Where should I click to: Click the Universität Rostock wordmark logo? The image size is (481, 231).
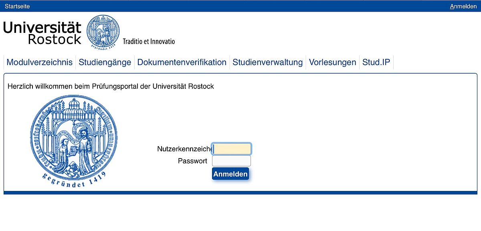coord(42,33)
